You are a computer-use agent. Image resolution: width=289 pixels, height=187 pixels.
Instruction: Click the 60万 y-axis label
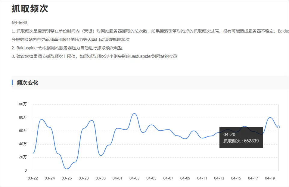click(23, 131)
